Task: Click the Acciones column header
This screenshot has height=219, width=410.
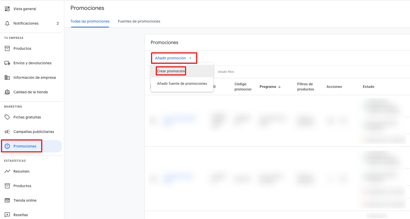Action: click(x=334, y=87)
